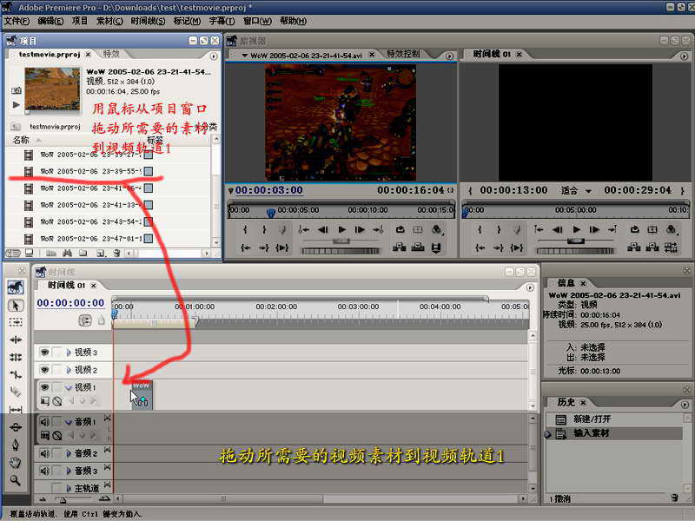This screenshot has width=695, height=521.
Task: Expand the 视频2 track
Action: pyautogui.click(x=69, y=370)
